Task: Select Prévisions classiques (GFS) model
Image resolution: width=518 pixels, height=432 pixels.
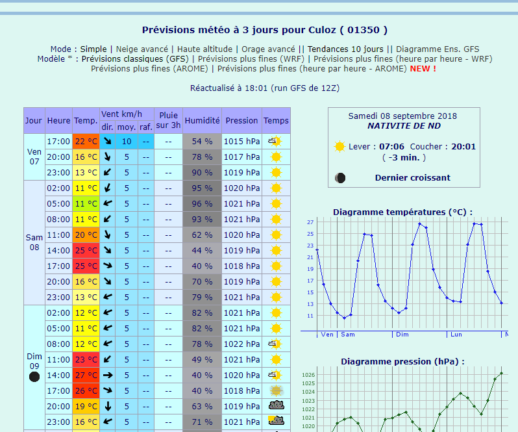Action: pyautogui.click(x=135, y=59)
